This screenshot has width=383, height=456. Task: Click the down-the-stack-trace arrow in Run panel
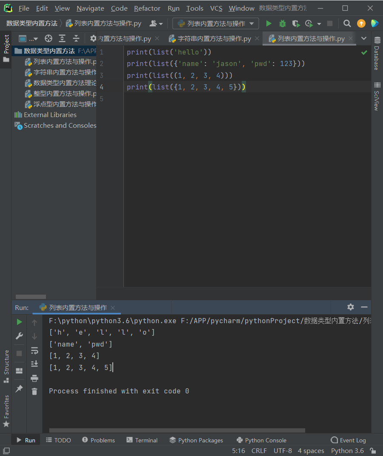pos(34,336)
